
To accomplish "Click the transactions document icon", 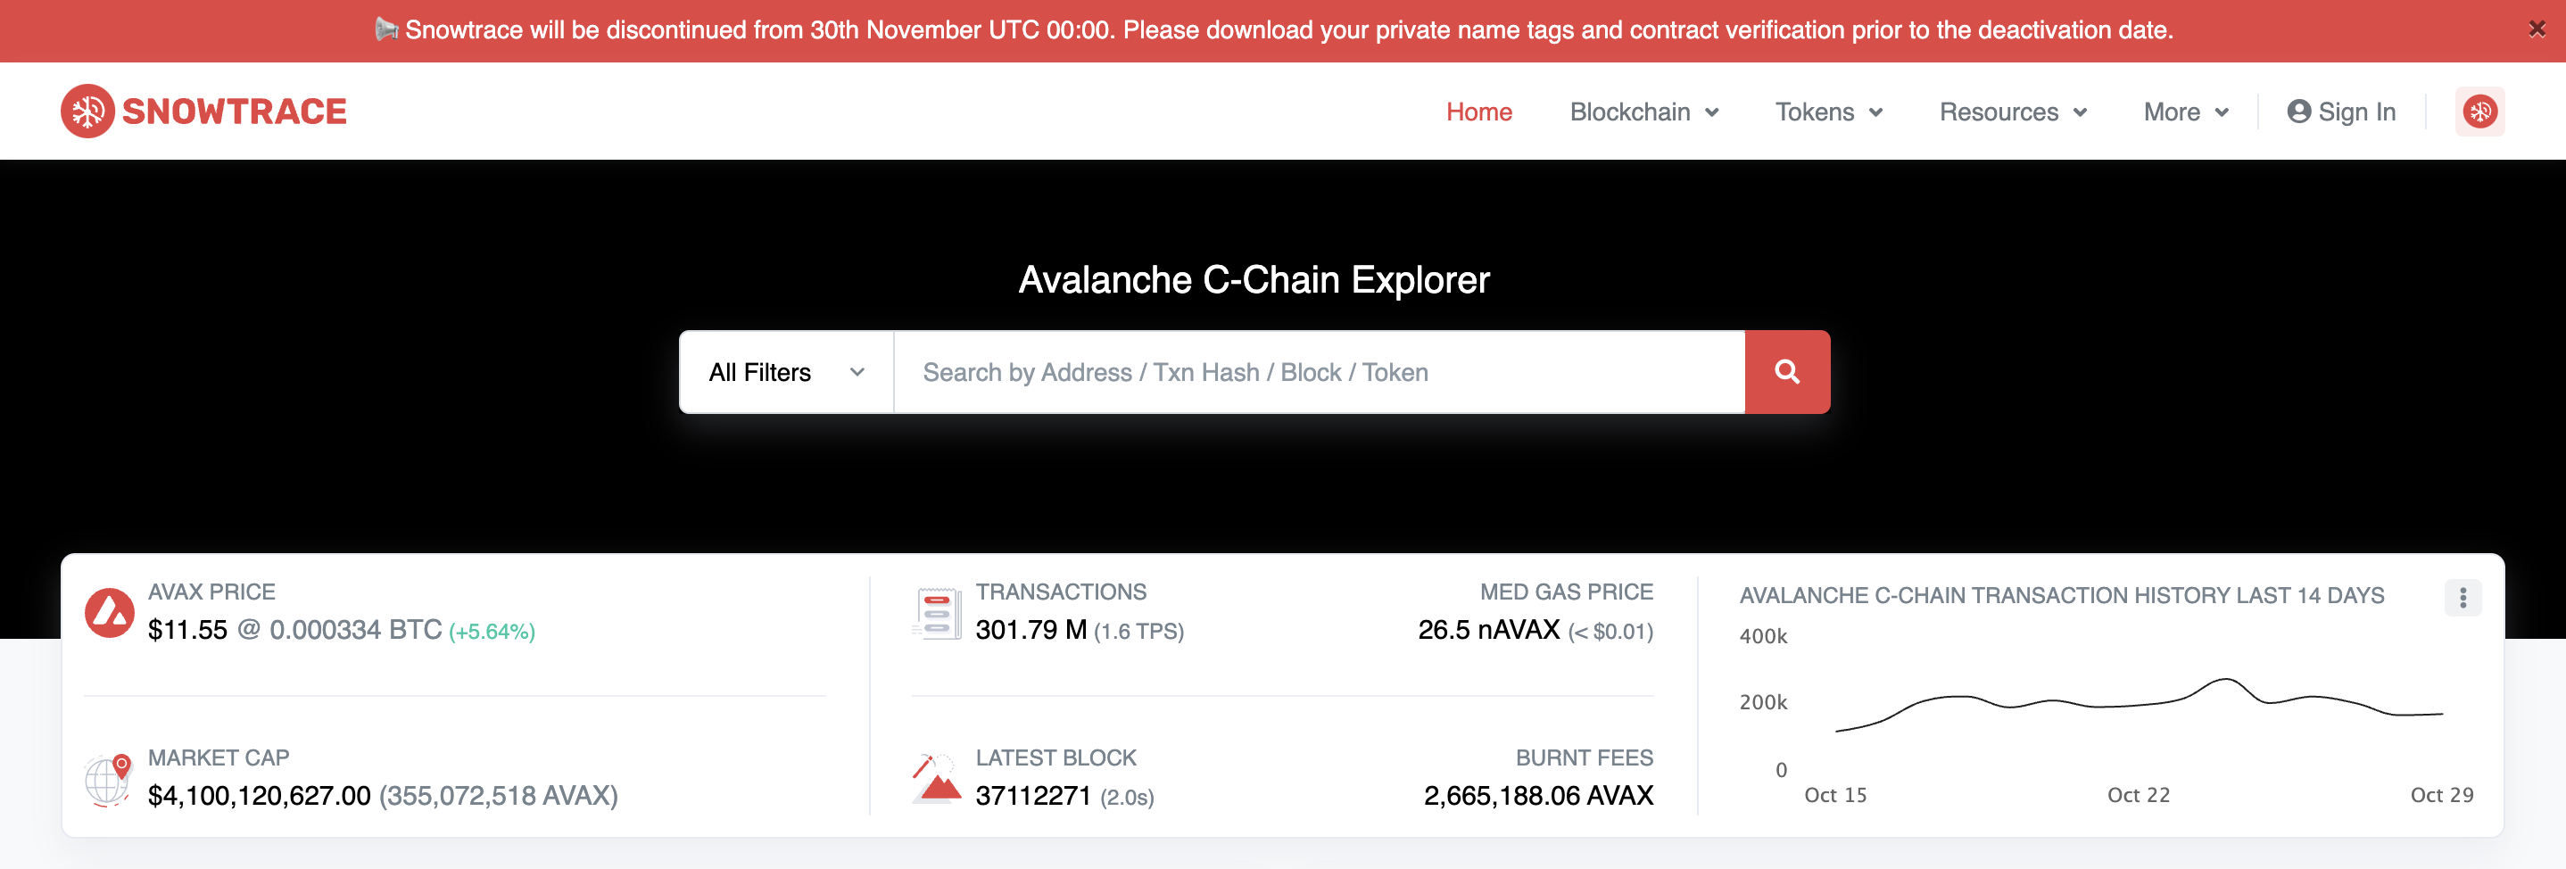I will [936, 613].
